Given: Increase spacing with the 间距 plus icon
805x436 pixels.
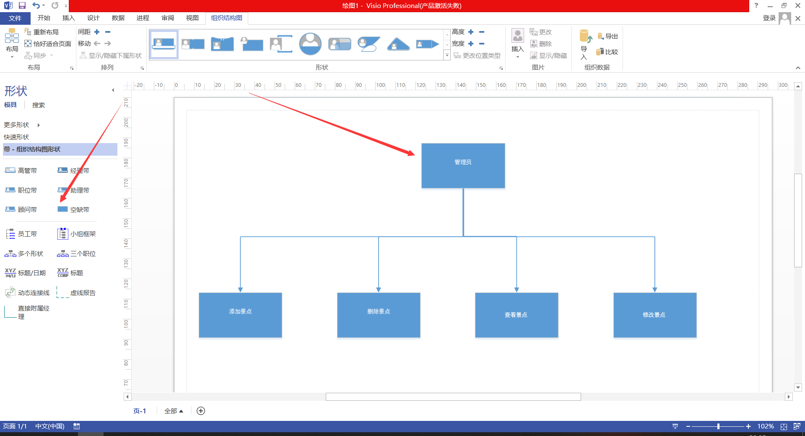Looking at the screenshot, I should tap(97, 32).
